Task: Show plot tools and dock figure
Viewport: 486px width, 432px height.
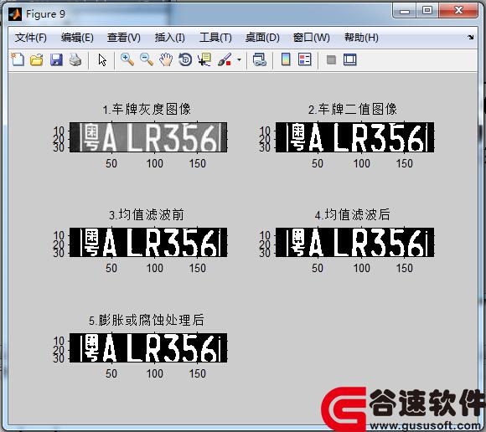Action: 350,59
